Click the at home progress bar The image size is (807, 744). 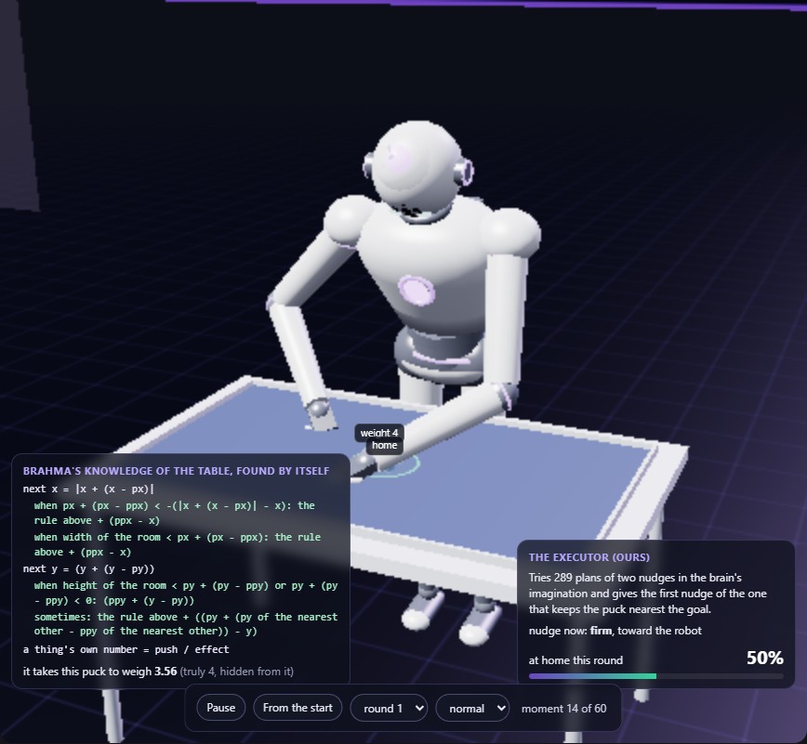pos(656,676)
